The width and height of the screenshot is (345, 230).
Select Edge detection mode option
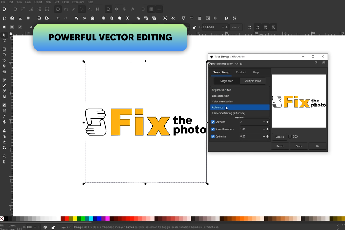240,96
